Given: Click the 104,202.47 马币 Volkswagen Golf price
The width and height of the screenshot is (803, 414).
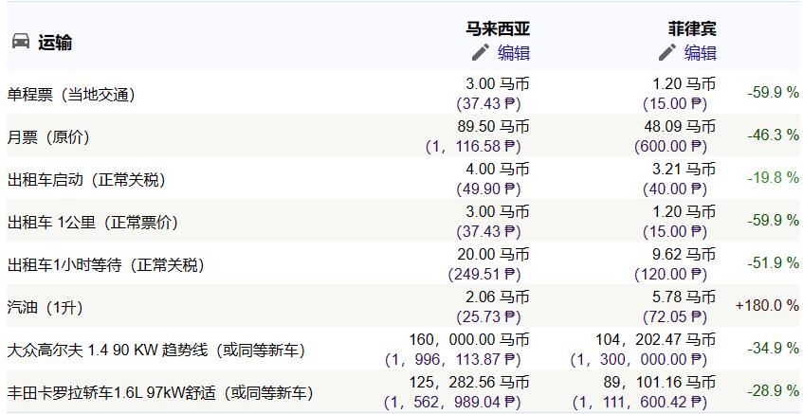Looking at the screenshot, I should click(x=656, y=340).
